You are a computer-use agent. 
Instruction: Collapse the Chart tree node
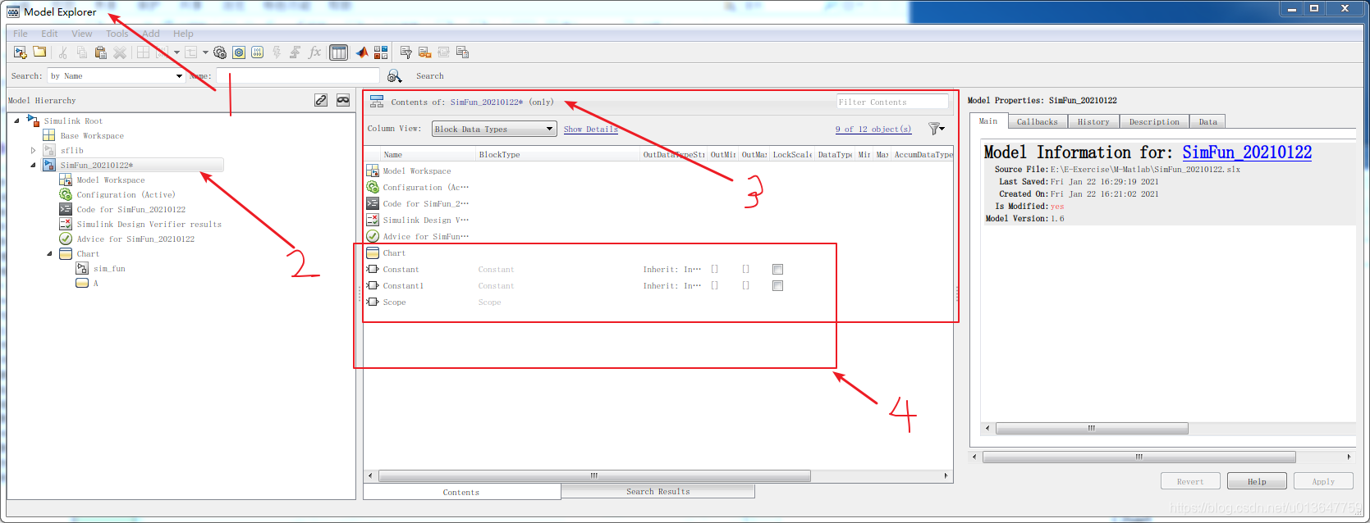coord(50,254)
